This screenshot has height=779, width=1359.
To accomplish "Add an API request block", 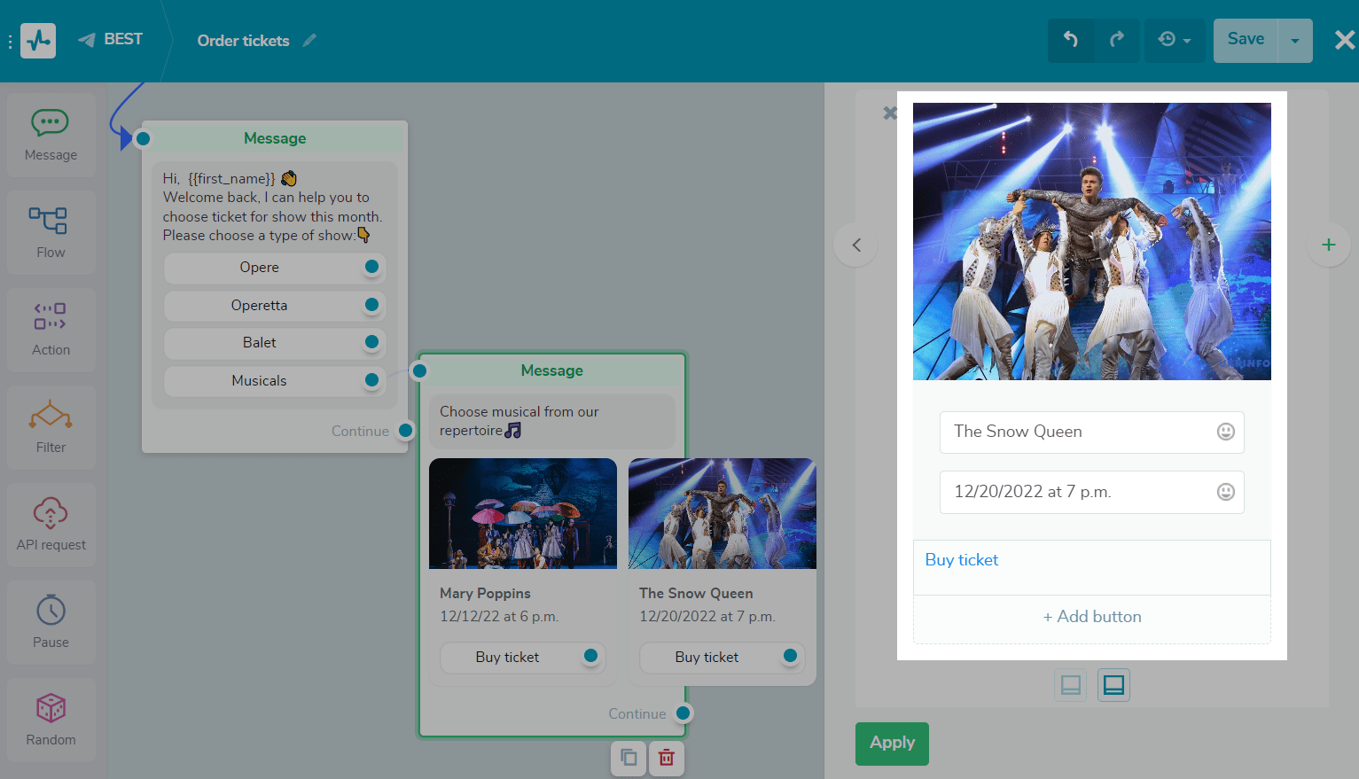I will (x=51, y=525).
